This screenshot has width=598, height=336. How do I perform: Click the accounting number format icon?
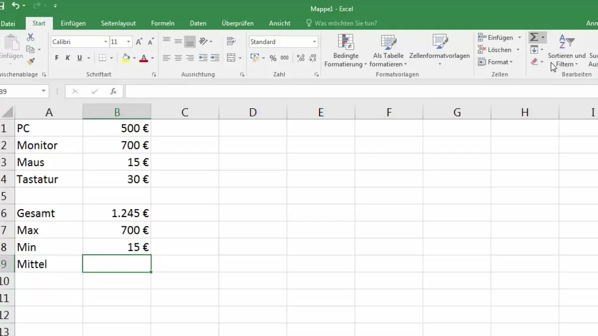click(x=255, y=58)
